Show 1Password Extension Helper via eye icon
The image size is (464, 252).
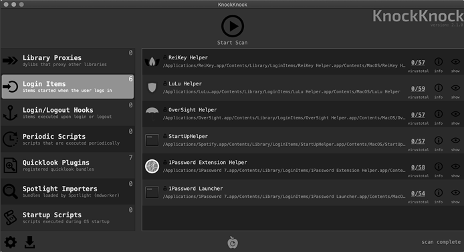coord(455,167)
